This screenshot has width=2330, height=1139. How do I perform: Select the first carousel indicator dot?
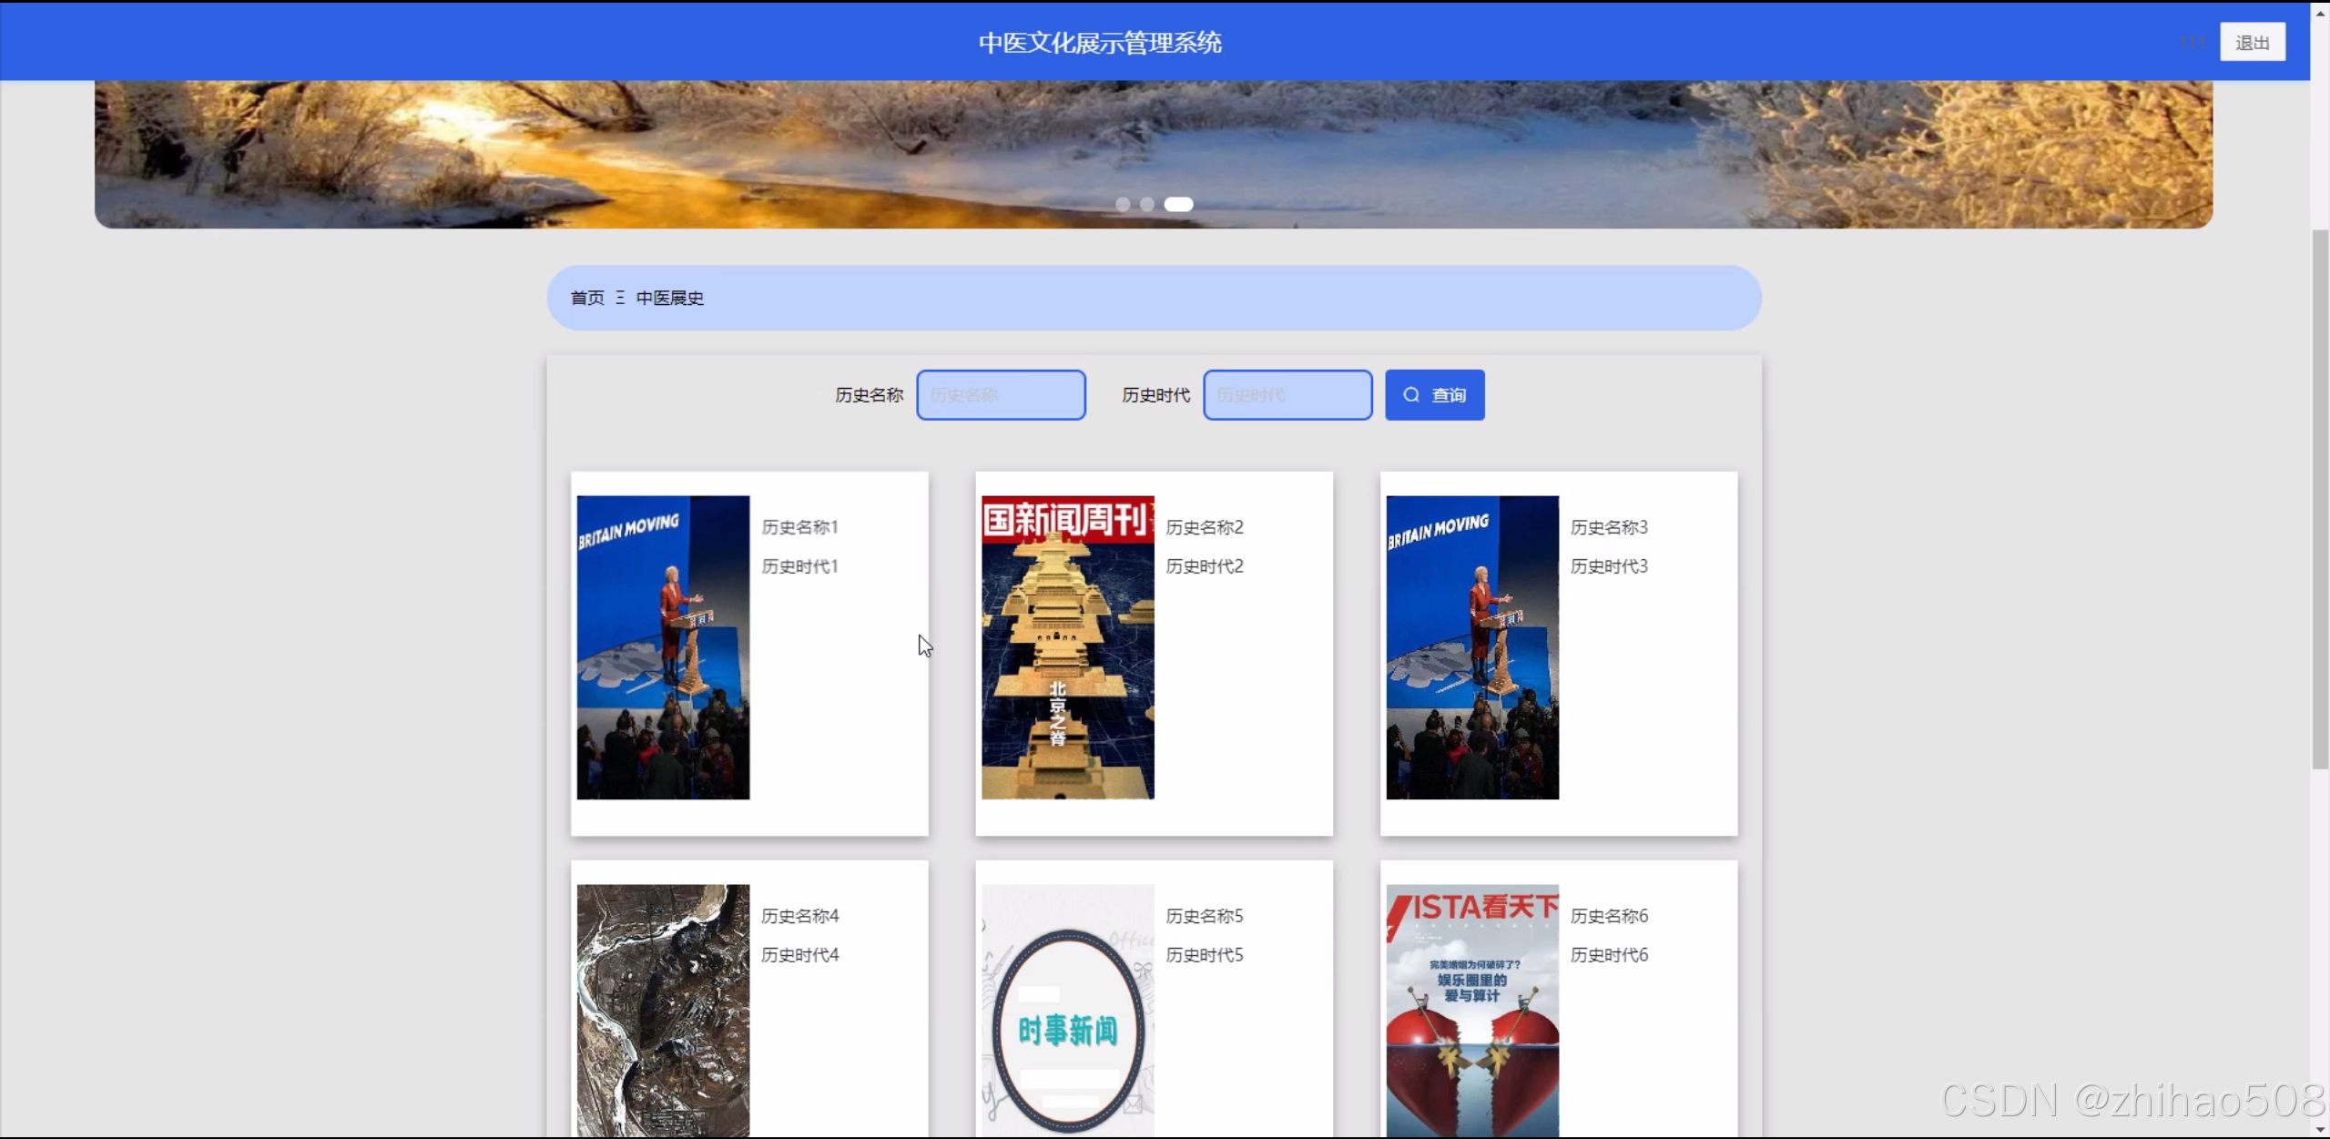(x=1123, y=204)
